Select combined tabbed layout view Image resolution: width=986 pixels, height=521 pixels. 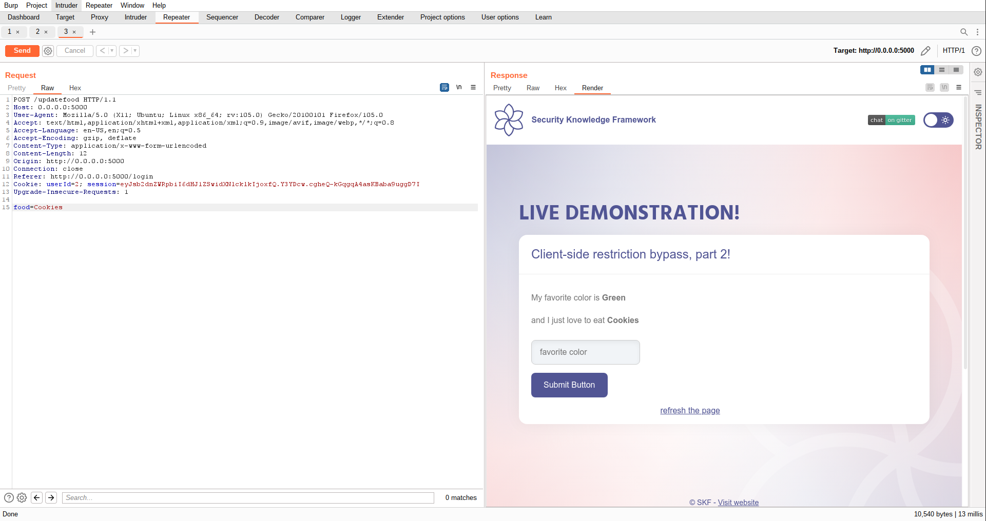click(956, 70)
